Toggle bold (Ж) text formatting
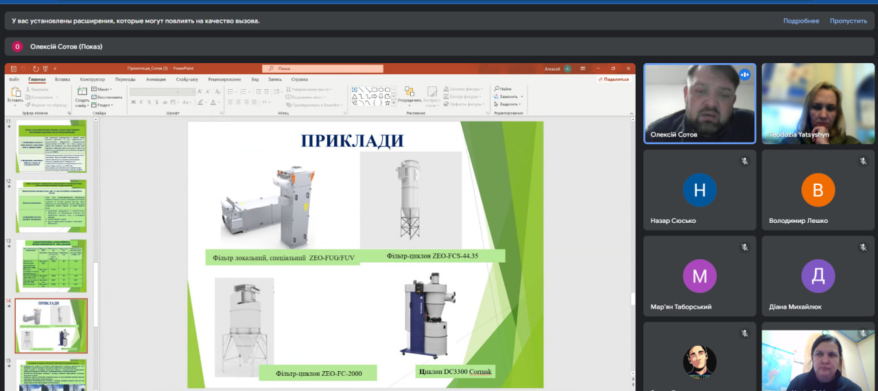The height and width of the screenshot is (391, 878). [x=133, y=102]
